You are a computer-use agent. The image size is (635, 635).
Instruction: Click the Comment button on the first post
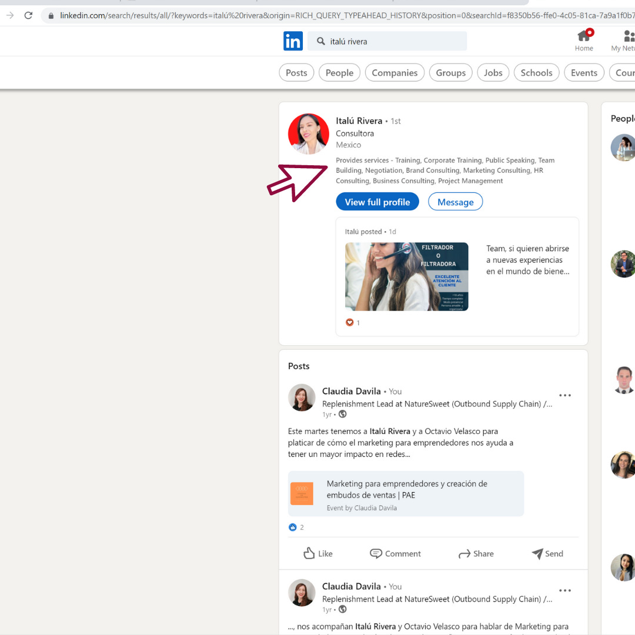pyautogui.click(x=395, y=554)
